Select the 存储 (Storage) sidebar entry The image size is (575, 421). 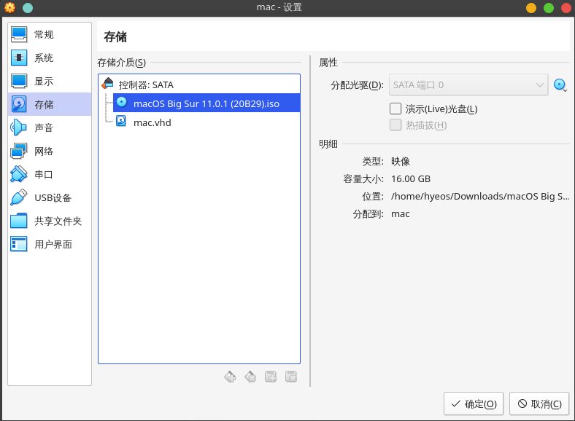pyautogui.click(x=50, y=104)
